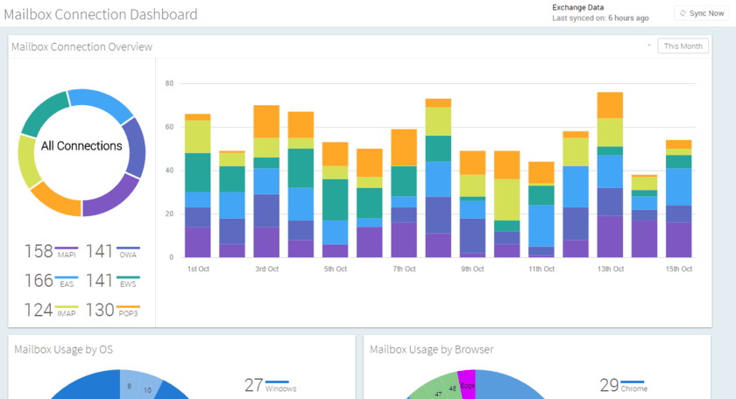Click the small dash icon beside This Month
Viewport: 736px width, 399px height.
coord(648,45)
